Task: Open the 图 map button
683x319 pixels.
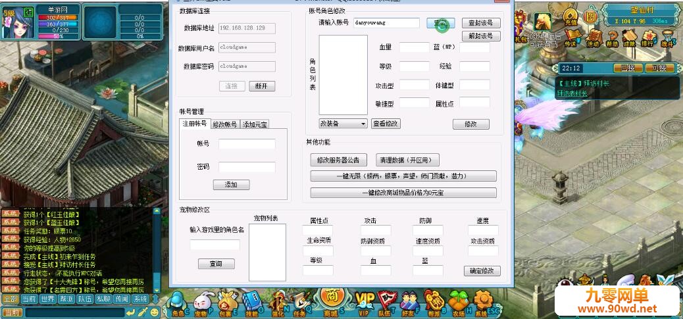Action: (x=590, y=17)
